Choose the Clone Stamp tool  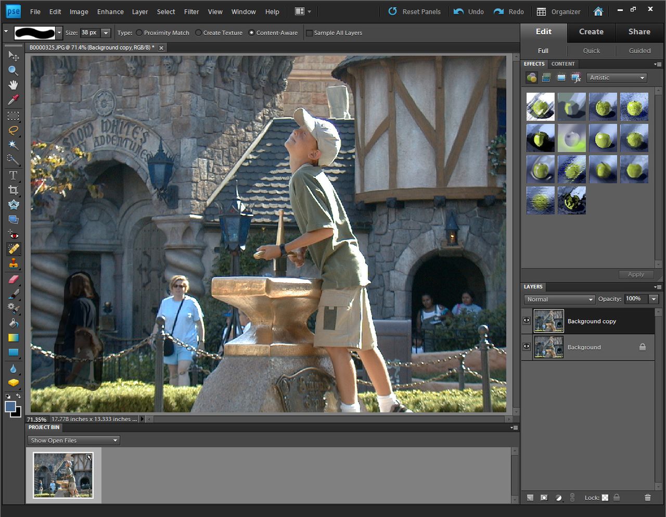click(x=14, y=263)
